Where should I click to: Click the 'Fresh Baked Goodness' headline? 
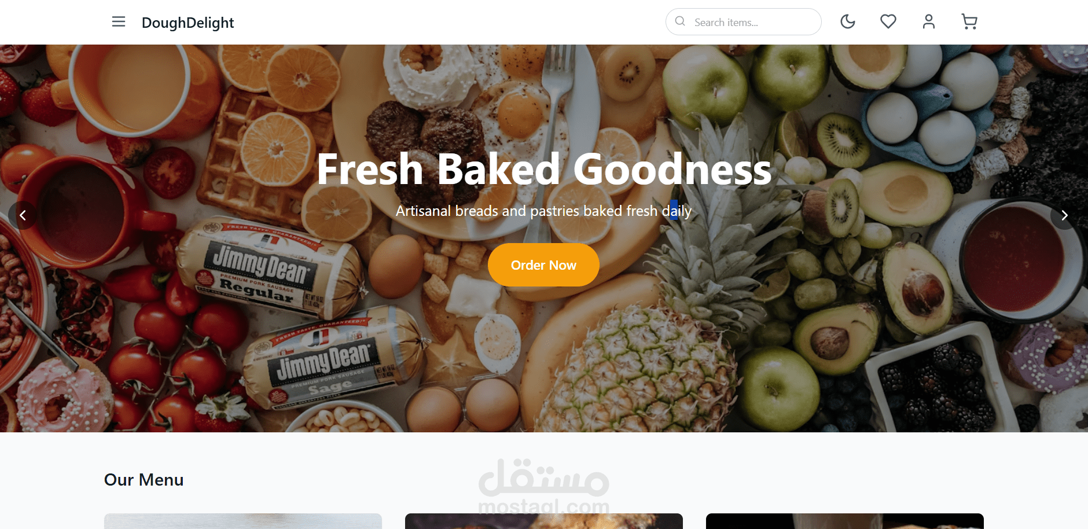544,169
